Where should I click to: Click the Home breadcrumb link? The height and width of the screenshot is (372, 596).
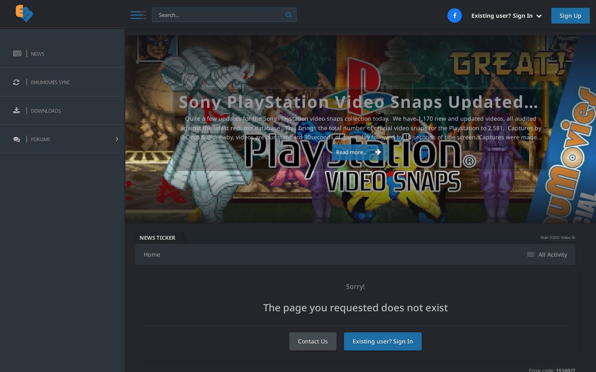click(x=152, y=255)
